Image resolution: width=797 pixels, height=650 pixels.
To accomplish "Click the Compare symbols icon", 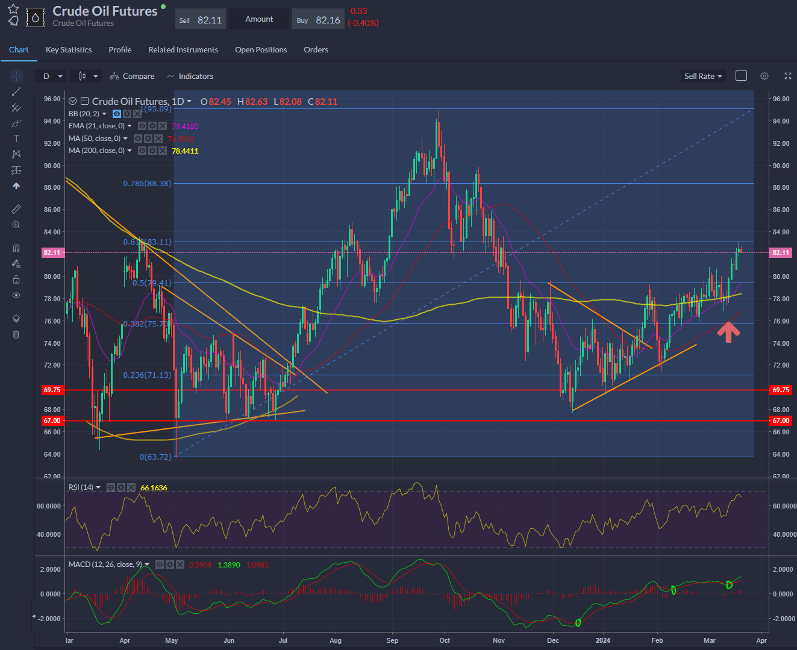I will 114,77.
